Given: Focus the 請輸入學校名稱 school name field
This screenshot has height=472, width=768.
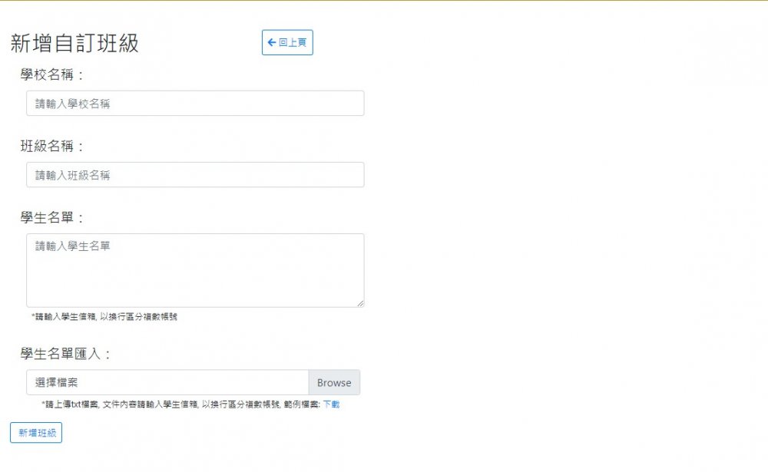Looking at the screenshot, I should tap(195, 104).
